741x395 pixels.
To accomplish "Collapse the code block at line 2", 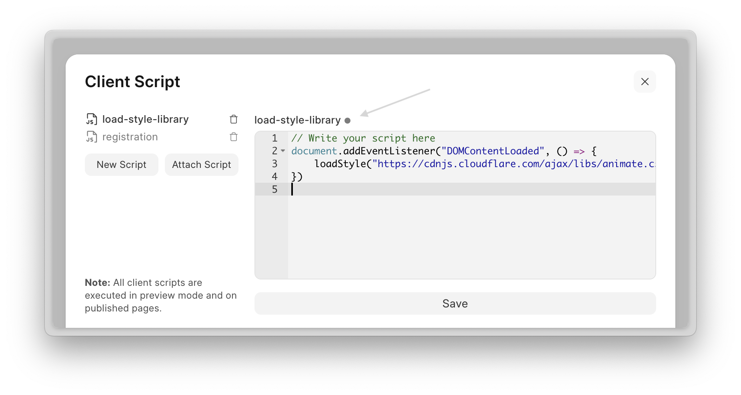I will point(283,151).
